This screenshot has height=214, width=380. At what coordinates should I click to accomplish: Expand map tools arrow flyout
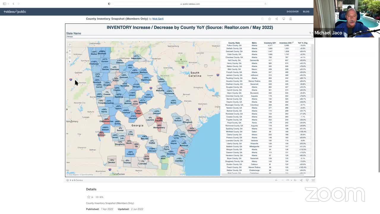(x=70, y=62)
